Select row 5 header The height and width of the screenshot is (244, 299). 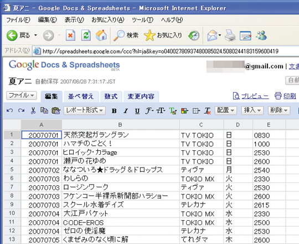12,169
